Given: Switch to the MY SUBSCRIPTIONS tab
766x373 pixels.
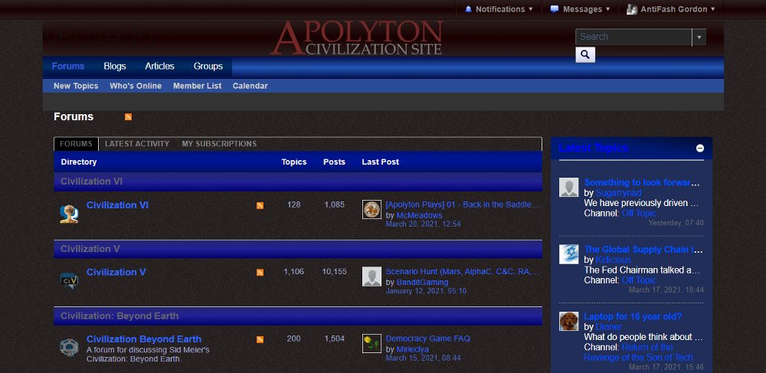Looking at the screenshot, I should 219,144.
